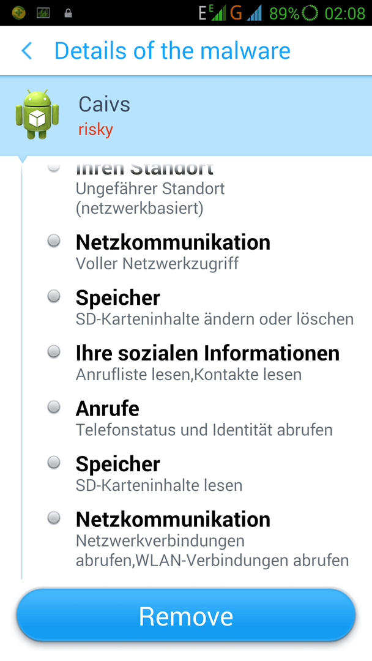Tap the Caivs Android robot icon
This screenshot has height=661, width=372.
pyautogui.click(x=37, y=114)
